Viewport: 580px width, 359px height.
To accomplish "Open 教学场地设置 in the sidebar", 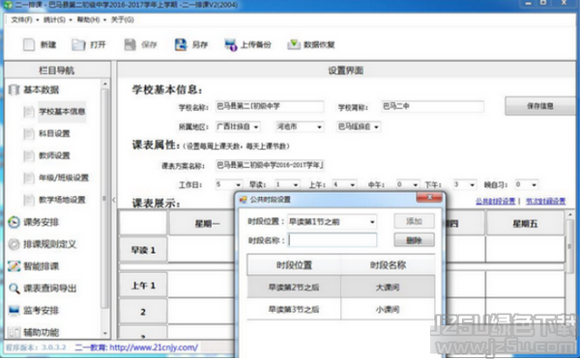I will (x=62, y=200).
